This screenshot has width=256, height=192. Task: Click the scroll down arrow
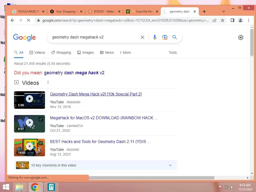[252, 173]
